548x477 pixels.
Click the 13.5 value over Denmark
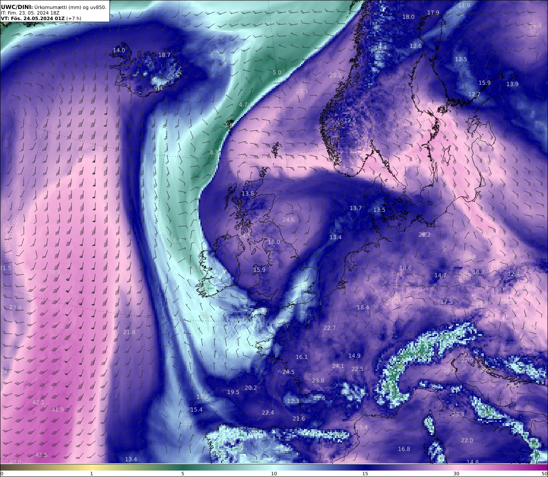click(379, 210)
